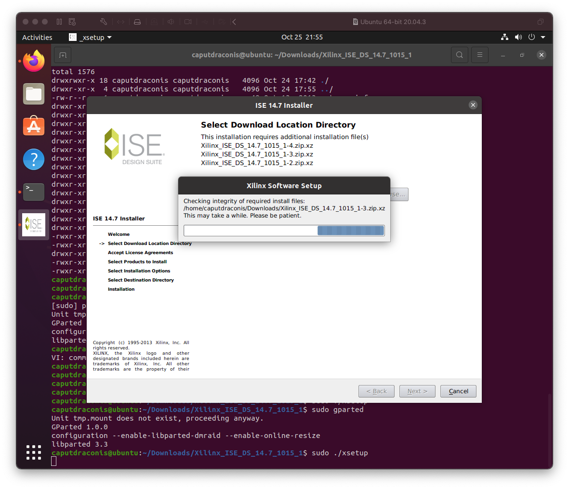Open volume icon in Ubuntu top bar
The width and height of the screenshot is (569, 489).
point(518,37)
